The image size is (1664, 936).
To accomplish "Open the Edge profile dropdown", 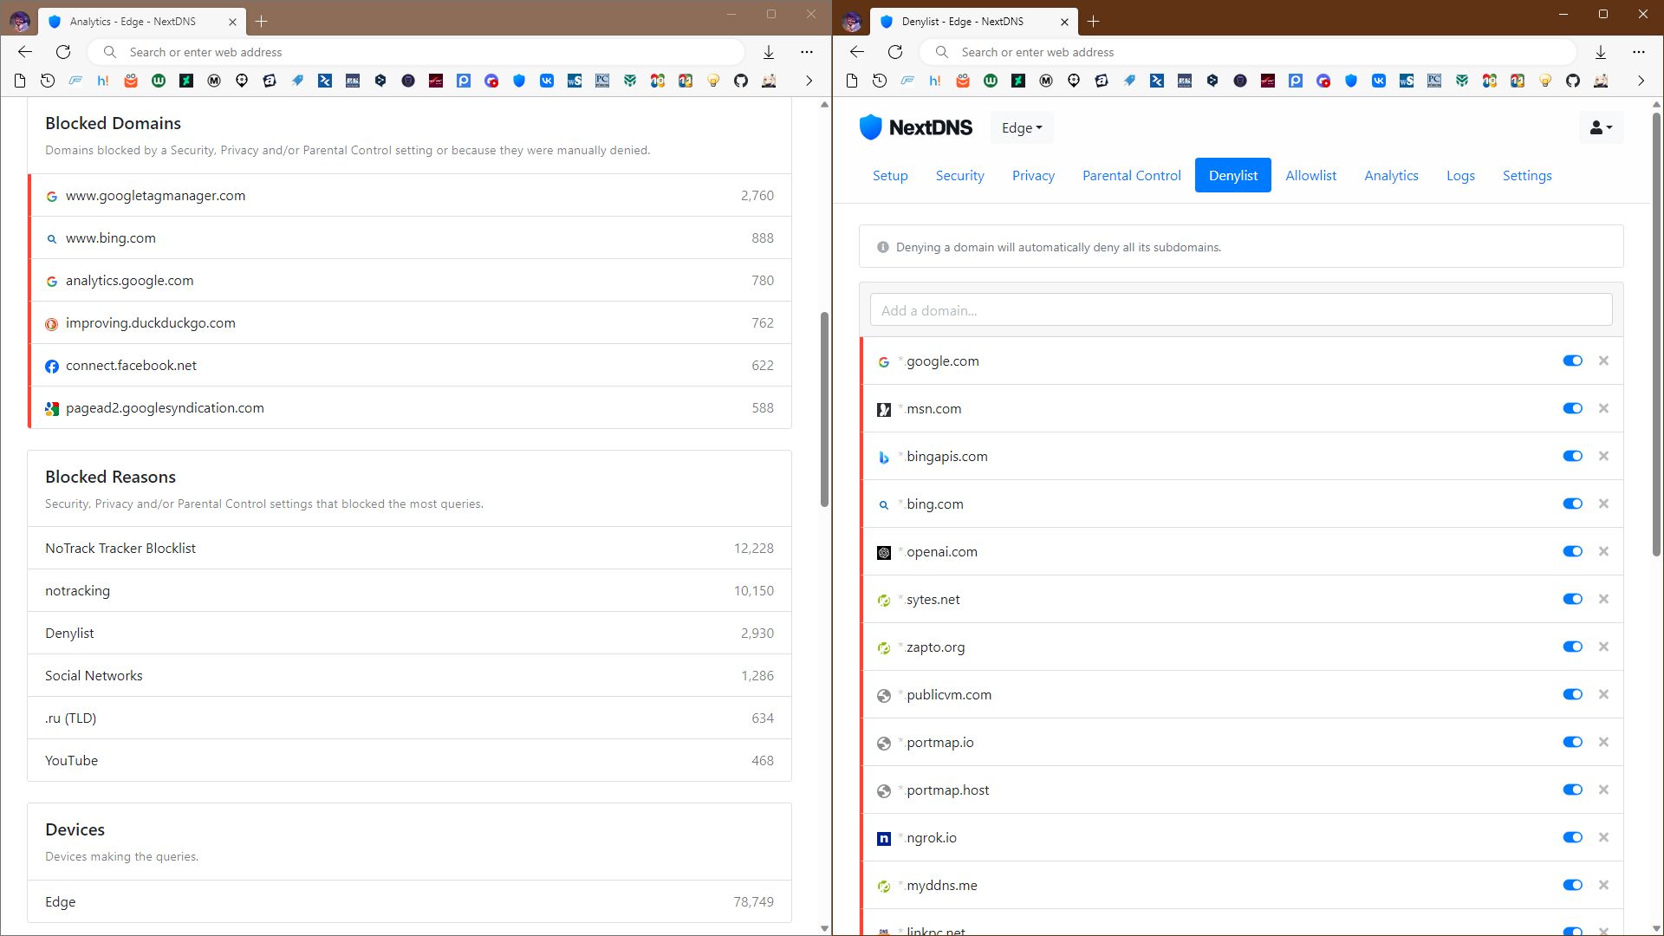I will pyautogui.click(x=1021, y=127).
